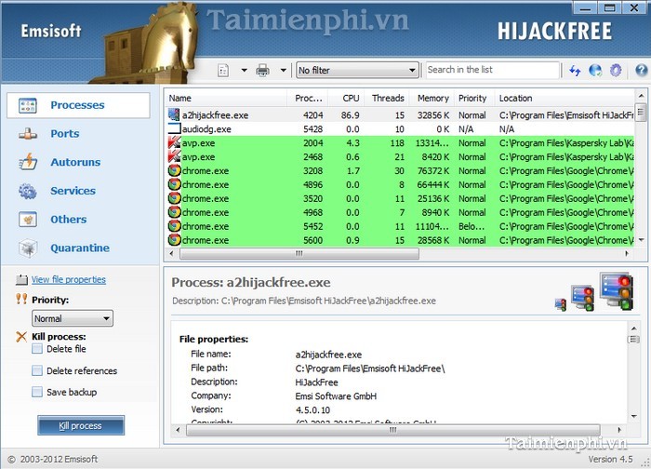Click the Ports pipe icon

pyautogui.click(x=28, y=134)
